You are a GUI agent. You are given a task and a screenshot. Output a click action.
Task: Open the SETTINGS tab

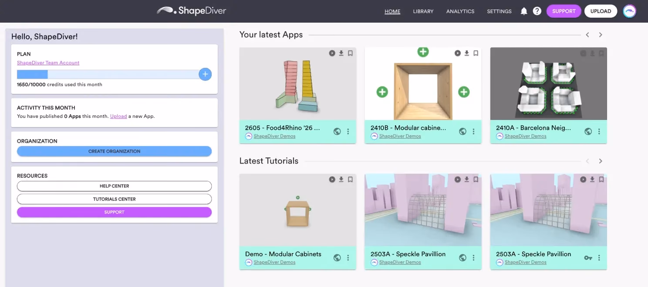pos(499,11)
